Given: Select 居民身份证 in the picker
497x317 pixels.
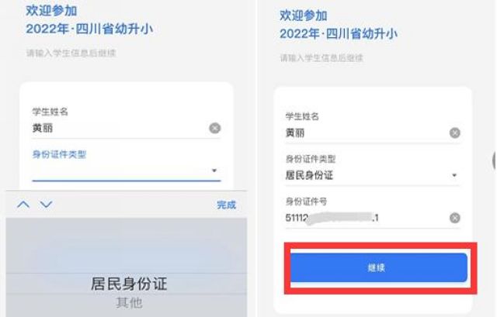Looking at the screenshot, I should point(129,284).
